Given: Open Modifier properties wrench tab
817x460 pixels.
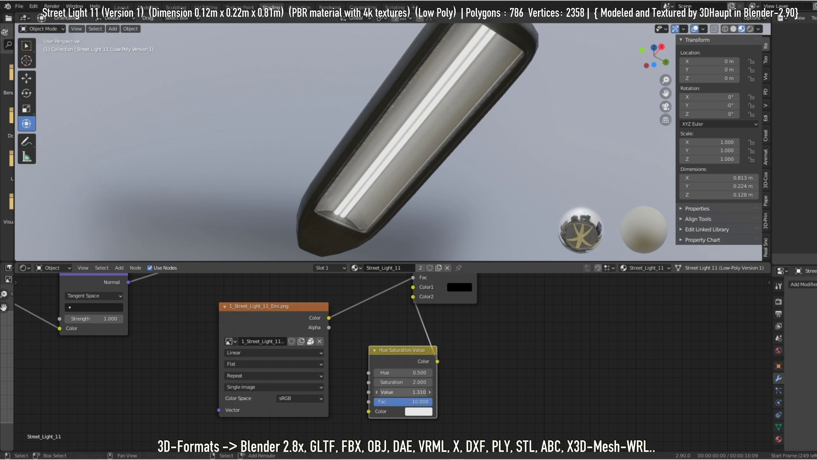Looking at the screenshot, I should [778, 378].
